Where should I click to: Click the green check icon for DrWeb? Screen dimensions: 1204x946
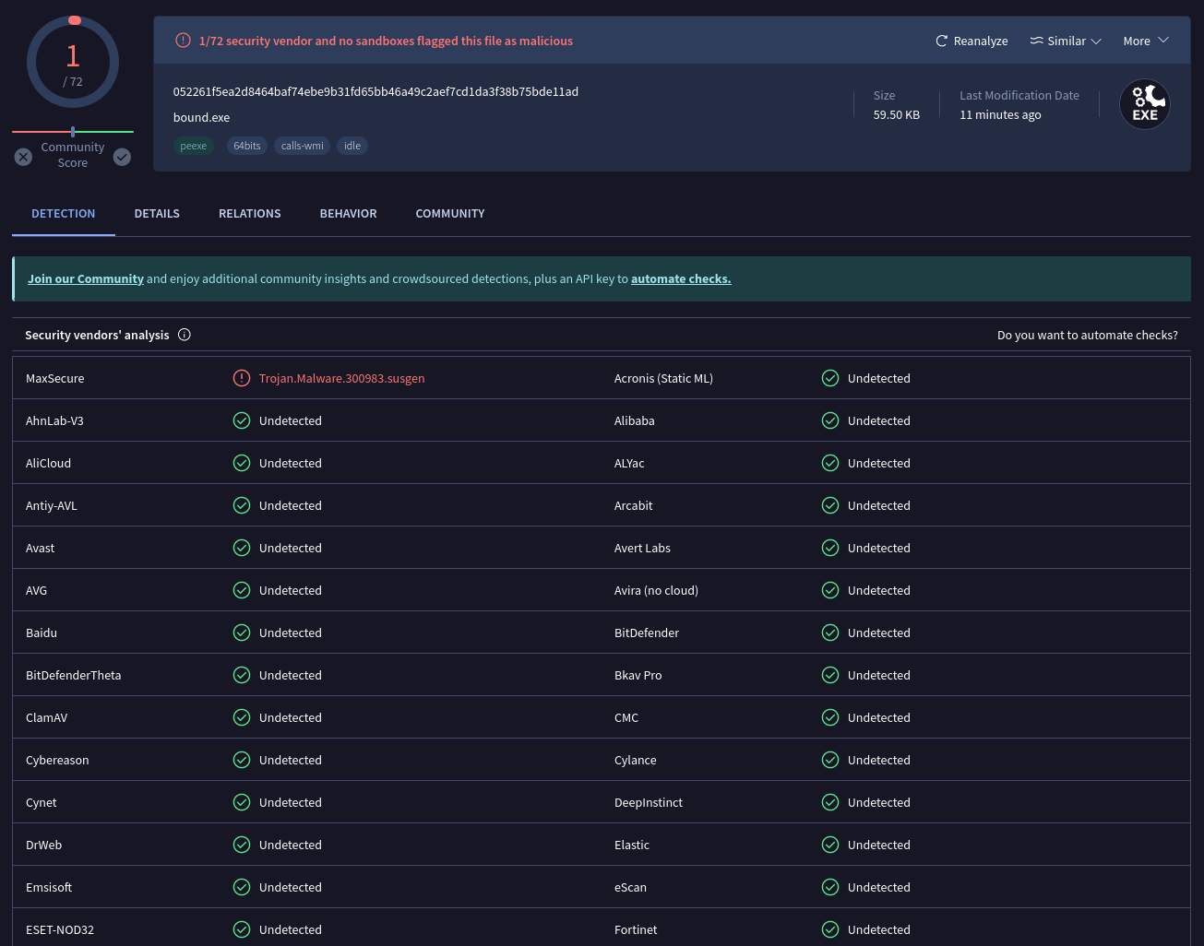tap(242, 845)
